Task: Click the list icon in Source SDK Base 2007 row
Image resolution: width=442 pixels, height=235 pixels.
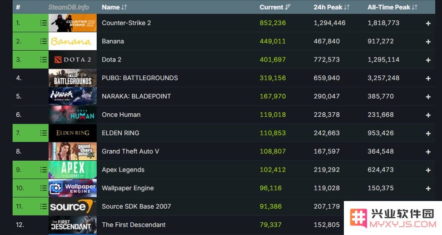Action: (44, 206)
